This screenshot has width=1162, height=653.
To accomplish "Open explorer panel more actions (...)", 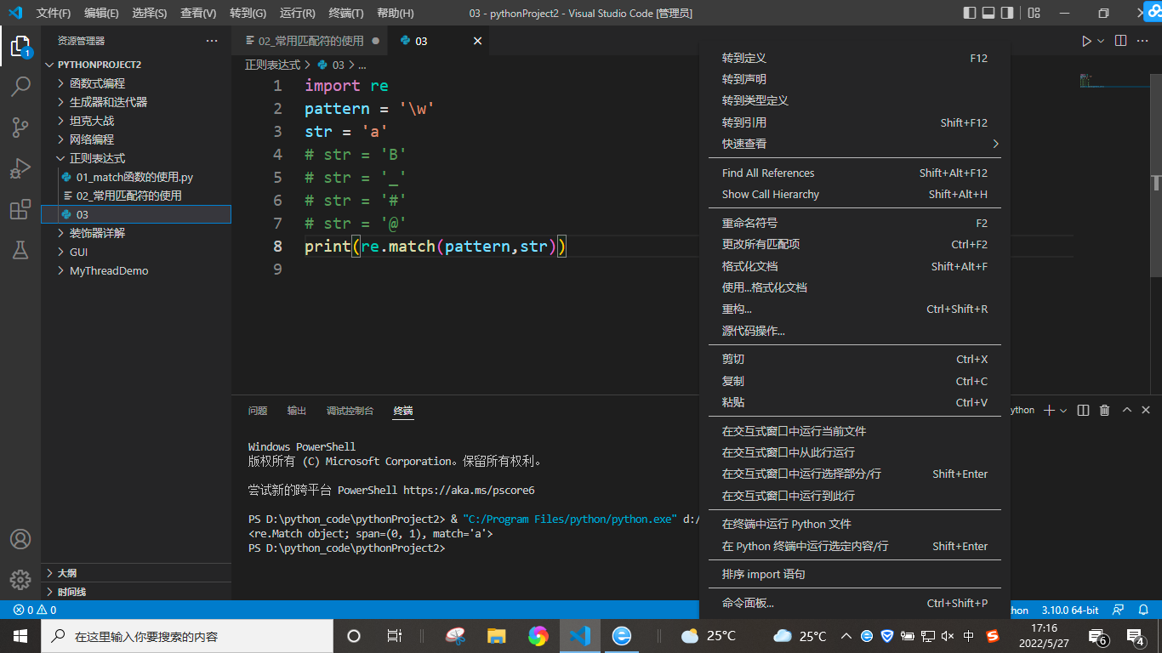I will [212, 41].
